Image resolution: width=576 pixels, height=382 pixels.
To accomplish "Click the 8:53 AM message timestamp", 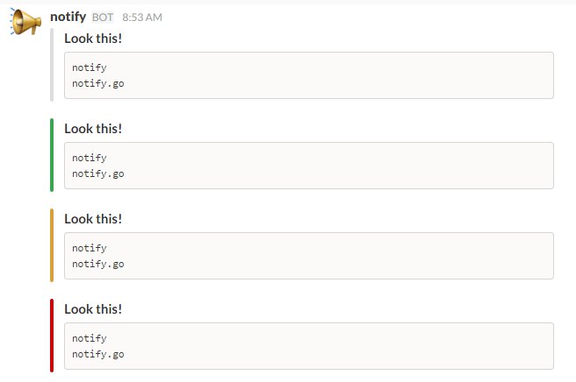I will point(142,18).
